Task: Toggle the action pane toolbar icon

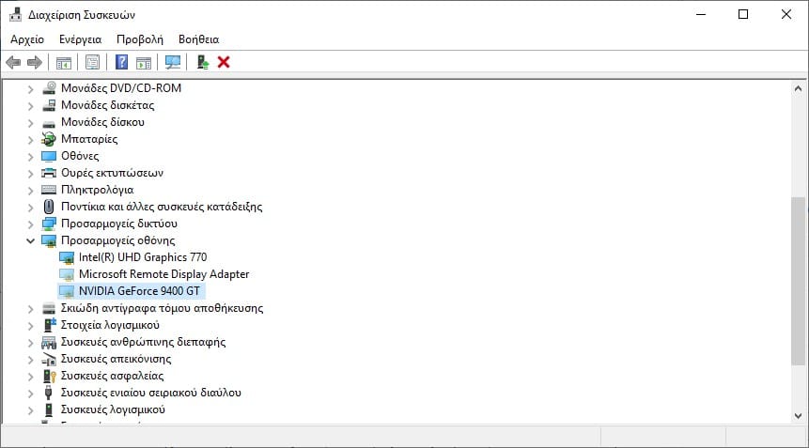Action: 144,63
